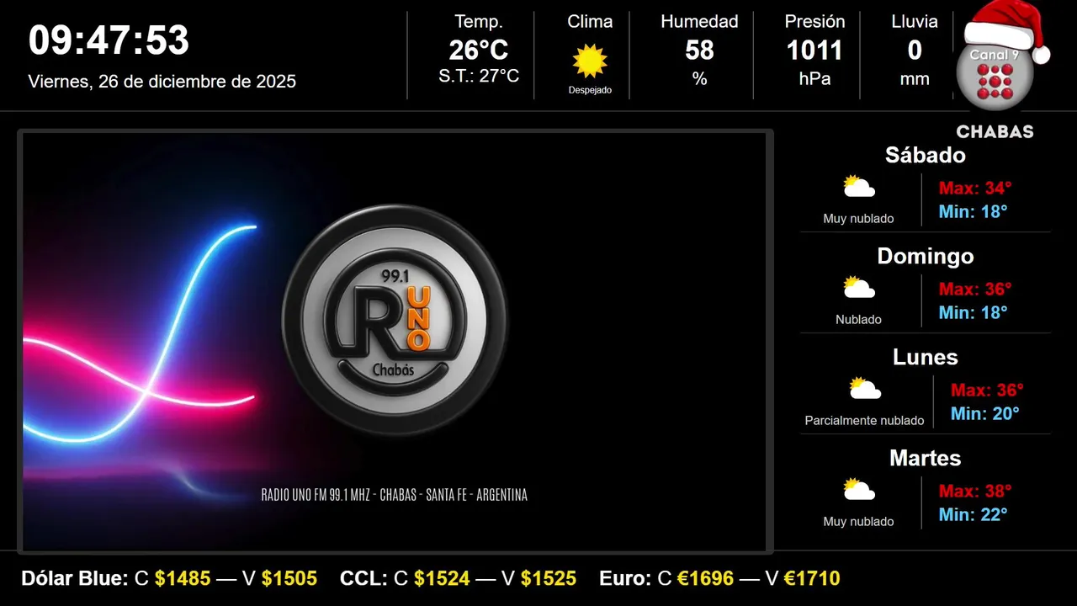Click Lunes' Max: 36° value

point(987,390)
